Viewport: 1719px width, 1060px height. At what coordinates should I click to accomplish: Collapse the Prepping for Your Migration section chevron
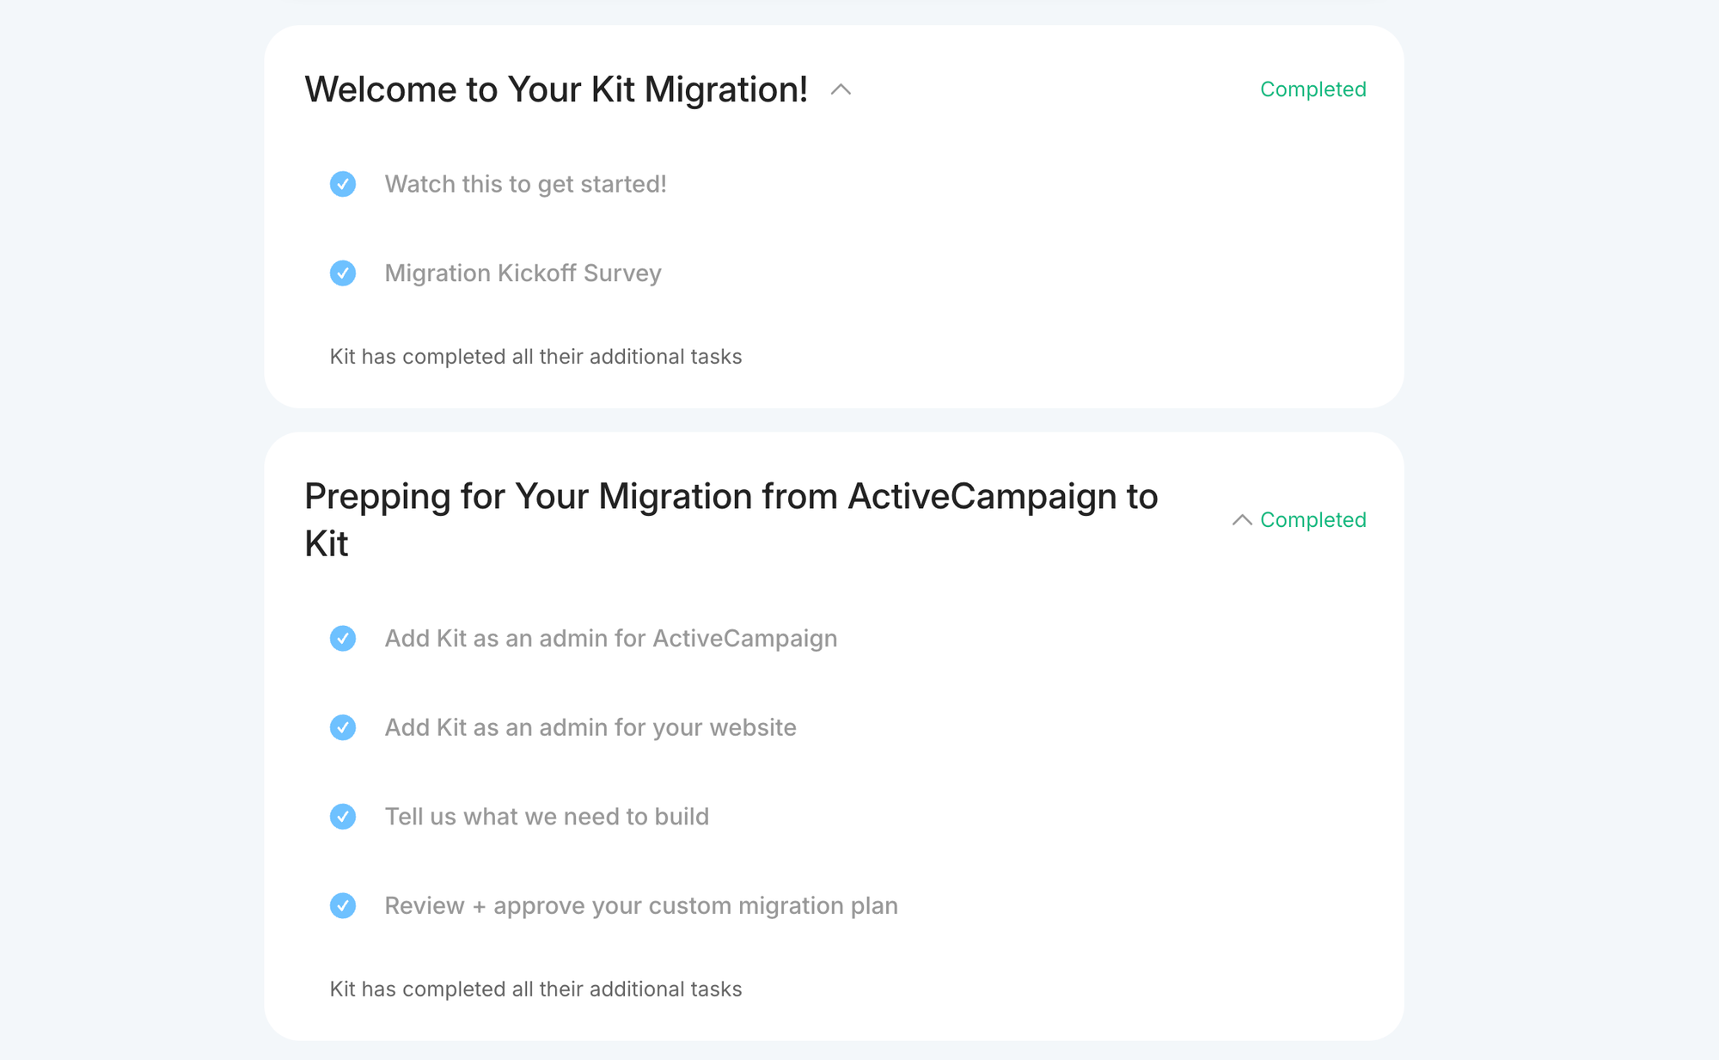click(1241, 520)
